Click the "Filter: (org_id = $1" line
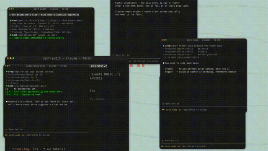 pos(32,26)
